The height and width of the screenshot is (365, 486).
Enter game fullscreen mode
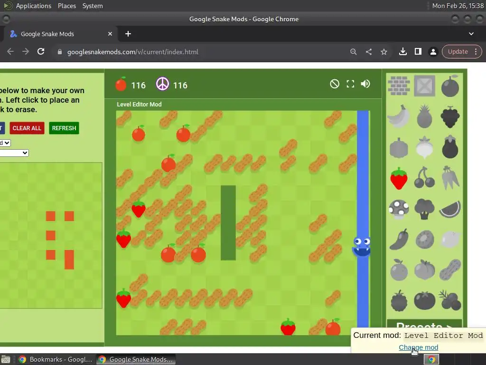pyautogui.click(x=350, y=84)
